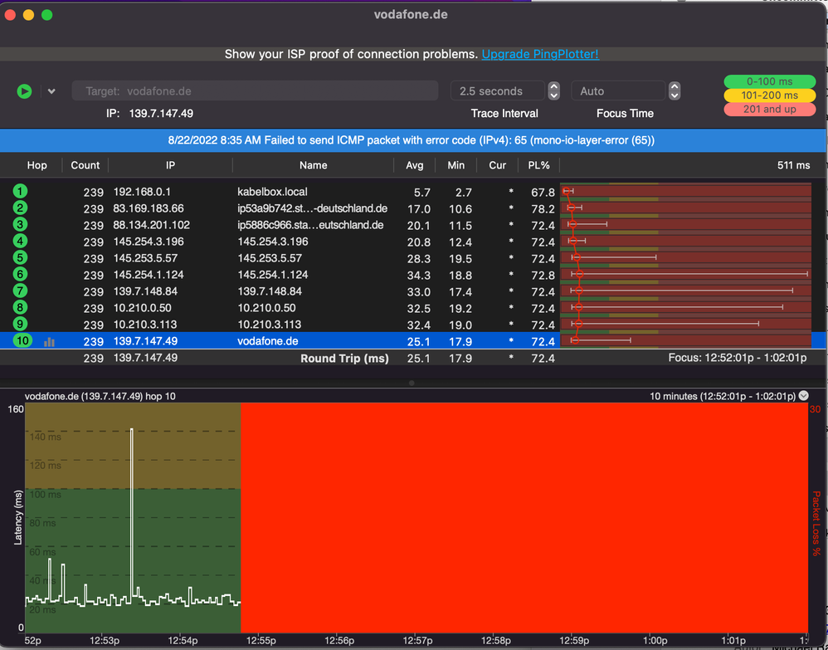Click the IP column header

(x=170, y=165)
